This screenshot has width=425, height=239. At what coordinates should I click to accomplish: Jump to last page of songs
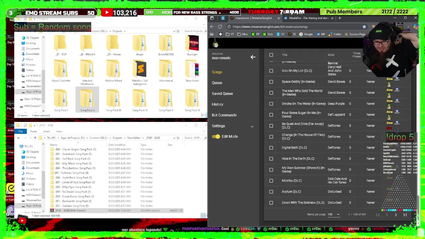point(405,215)
